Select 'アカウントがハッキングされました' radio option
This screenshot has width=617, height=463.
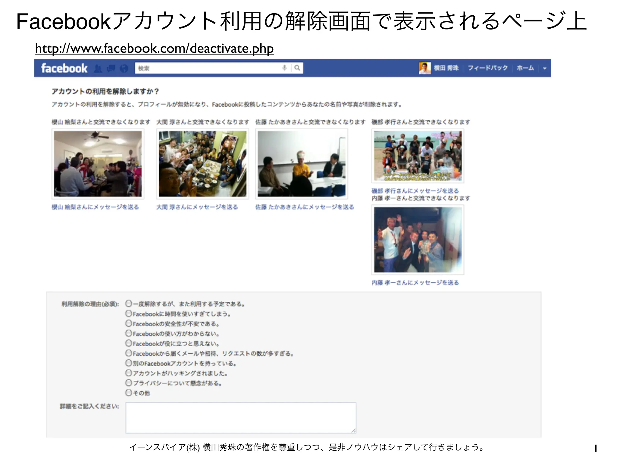click(129, 373)
